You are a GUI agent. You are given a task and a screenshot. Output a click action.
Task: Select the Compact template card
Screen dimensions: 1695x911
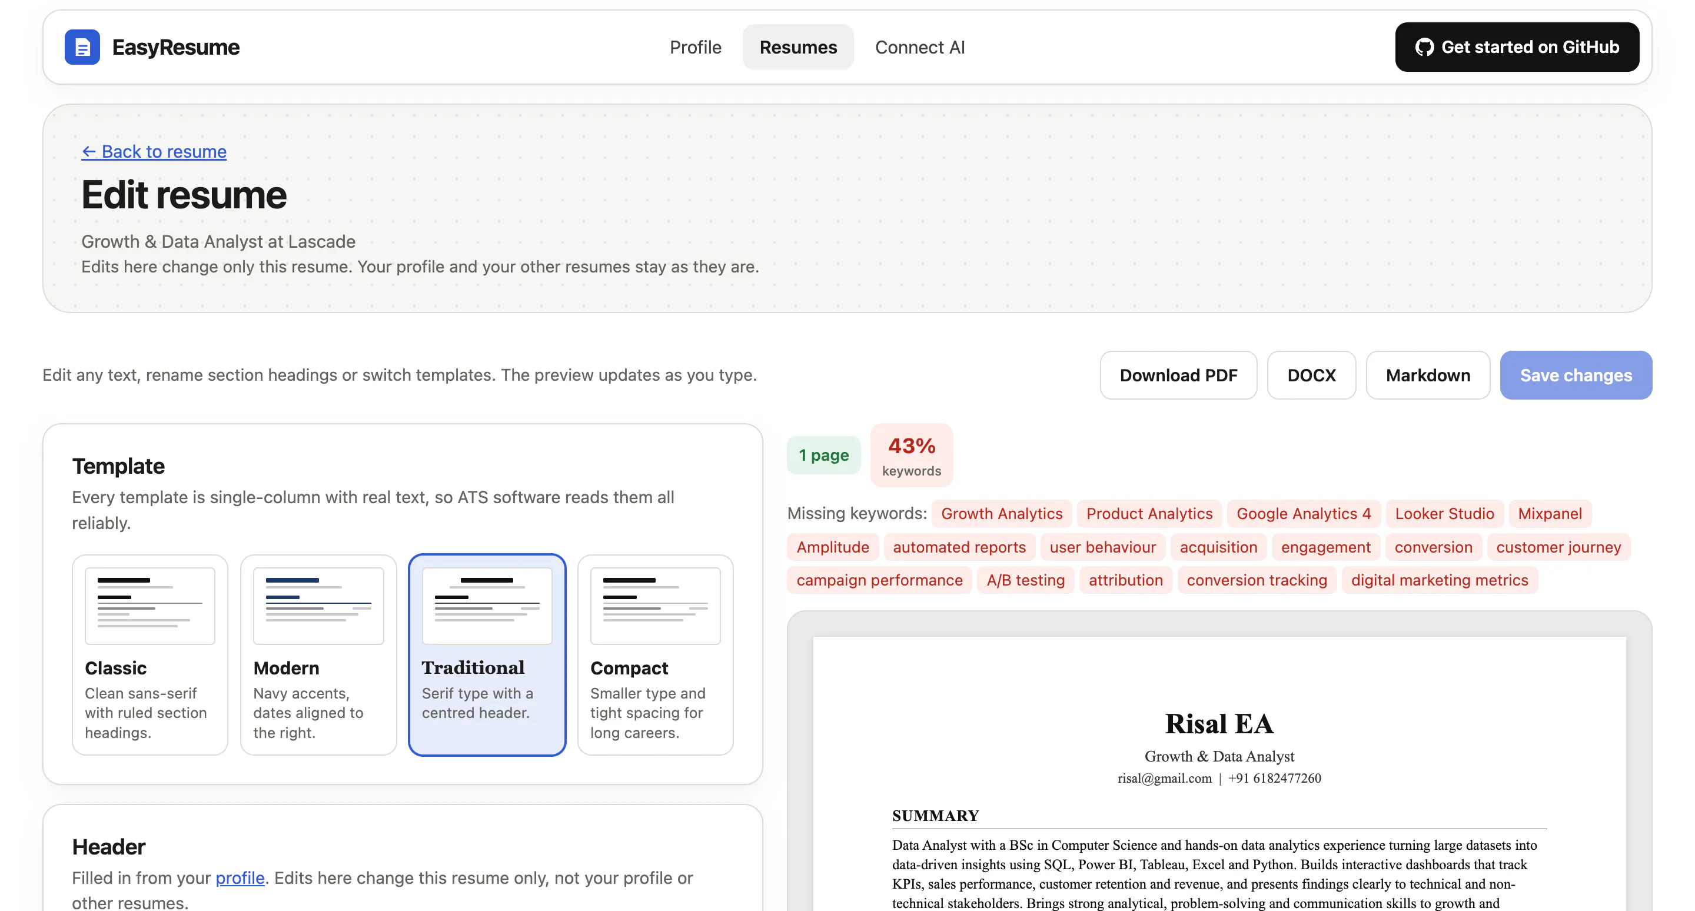point(656,654)
